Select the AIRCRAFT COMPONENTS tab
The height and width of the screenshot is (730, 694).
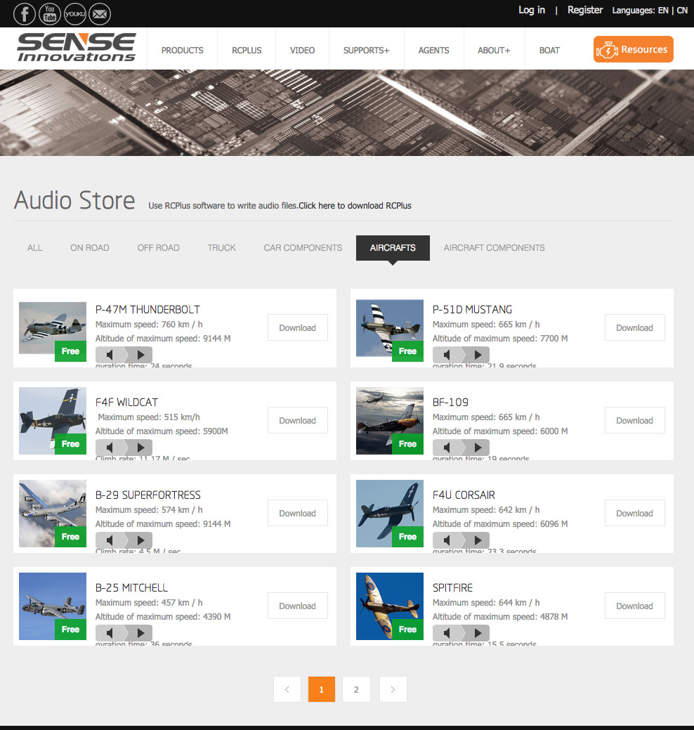(494, 248)
